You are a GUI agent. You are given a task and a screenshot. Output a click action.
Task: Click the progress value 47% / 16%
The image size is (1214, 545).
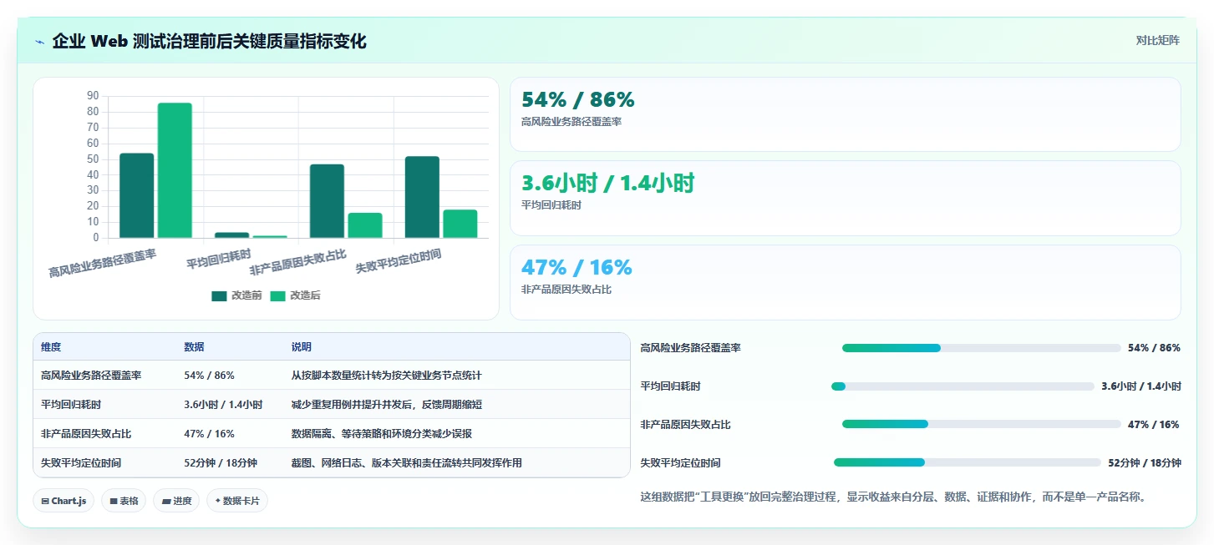1154,424
